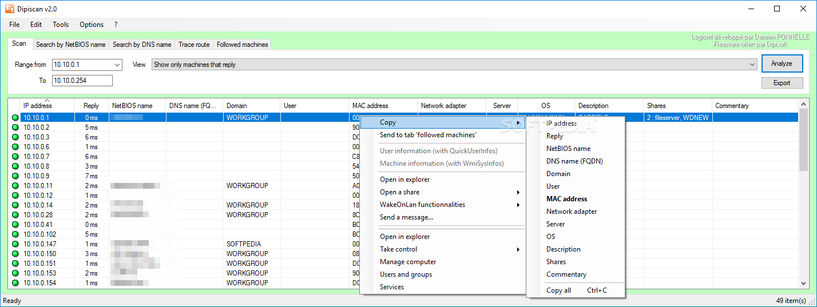The height and width of the screenshot is (307, 817).
Task: Choose Manage computer from context menu
Action: [x=443, y=262]
